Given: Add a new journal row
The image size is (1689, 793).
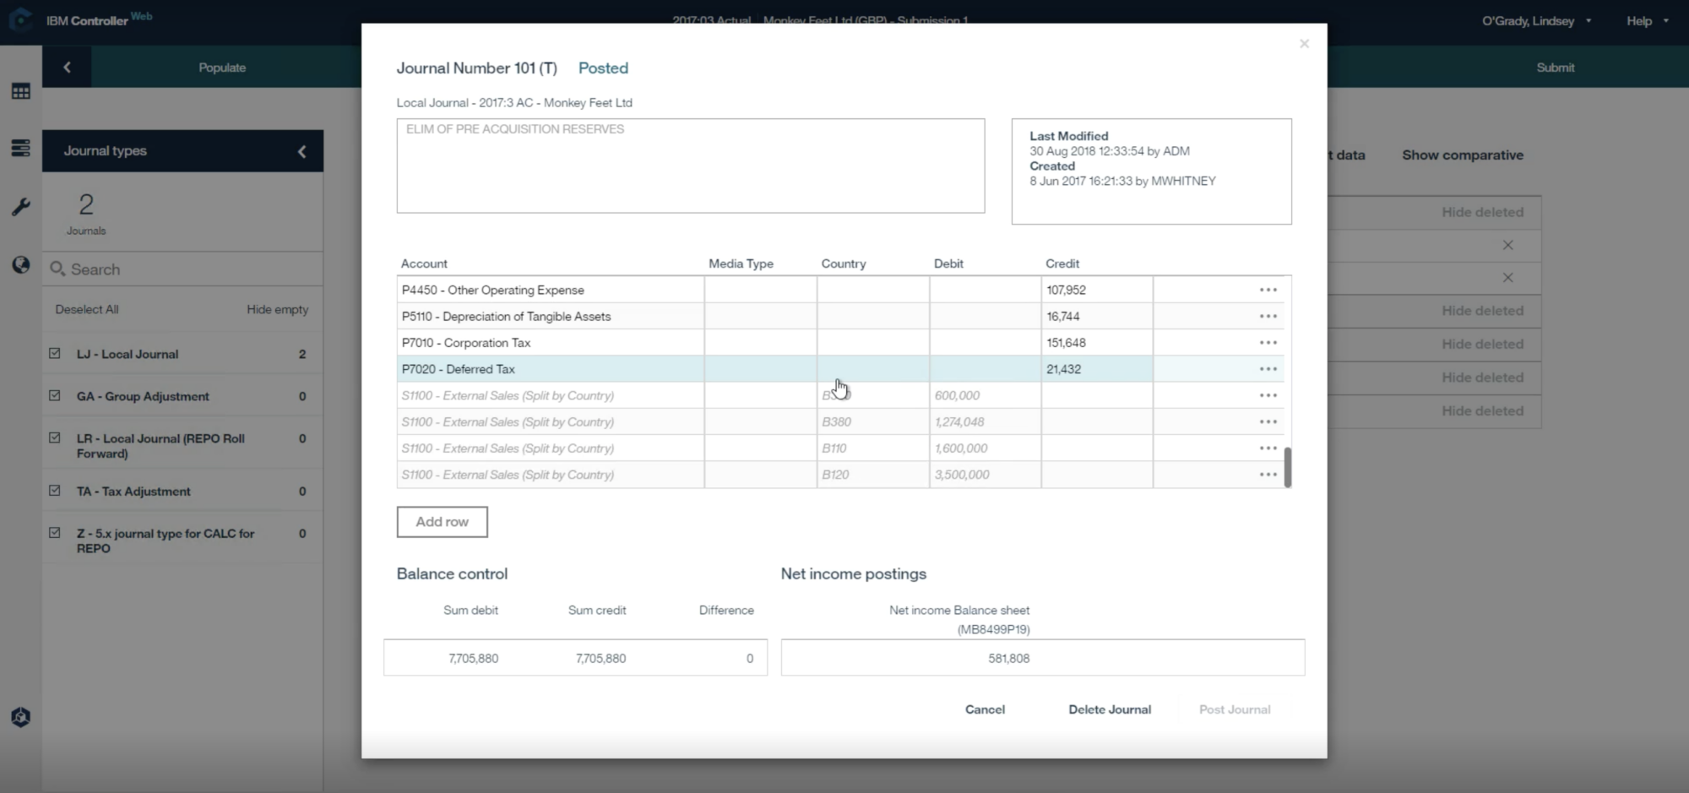Looking at the screenshot, I should point(442,522).
